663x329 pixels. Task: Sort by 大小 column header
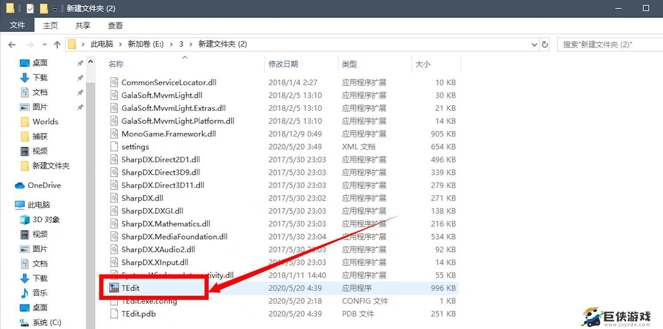coord(423,64)
